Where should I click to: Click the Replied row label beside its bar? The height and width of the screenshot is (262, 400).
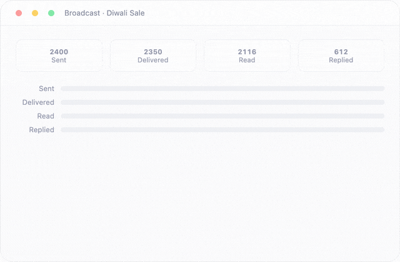coord(42,130)
